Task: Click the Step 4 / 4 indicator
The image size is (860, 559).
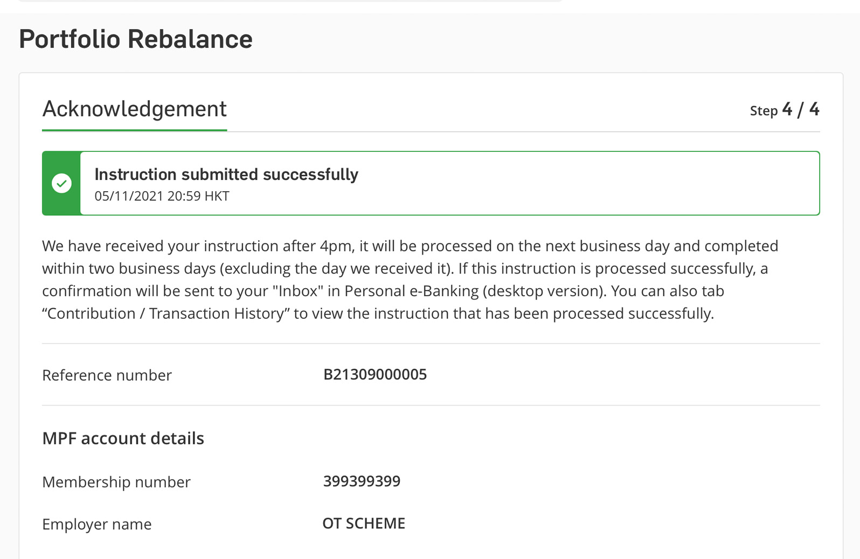Action: click(x=785, y=110)
